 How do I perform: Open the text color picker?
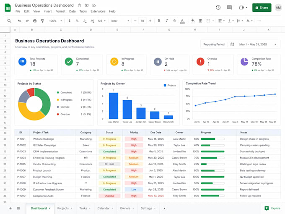(x=182, y=21)
